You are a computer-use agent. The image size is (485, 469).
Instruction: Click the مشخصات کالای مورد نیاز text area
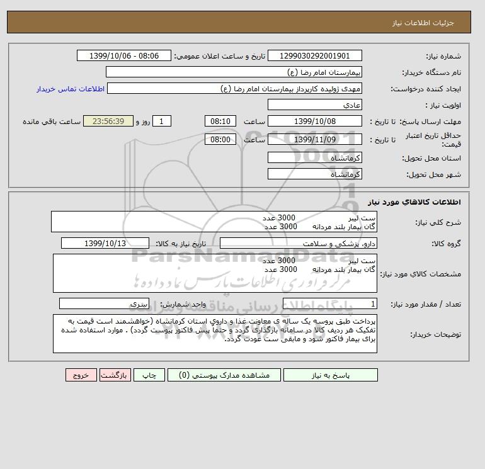coord(215,273)
